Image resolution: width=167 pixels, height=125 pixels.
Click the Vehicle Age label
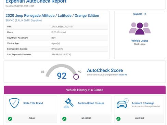coord(13,43)
